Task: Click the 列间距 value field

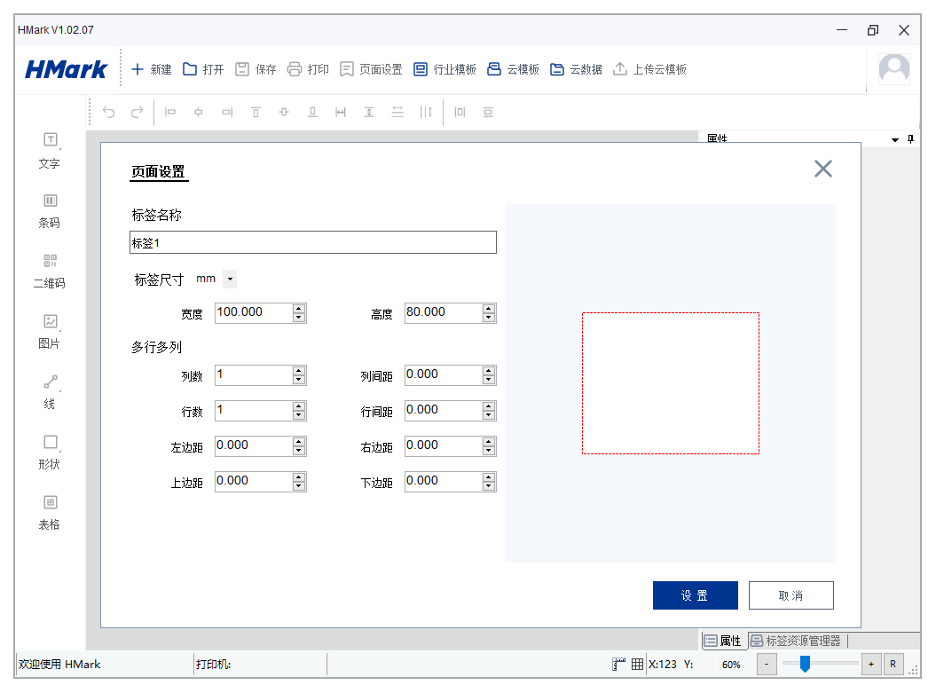Action: click(444, 374)
